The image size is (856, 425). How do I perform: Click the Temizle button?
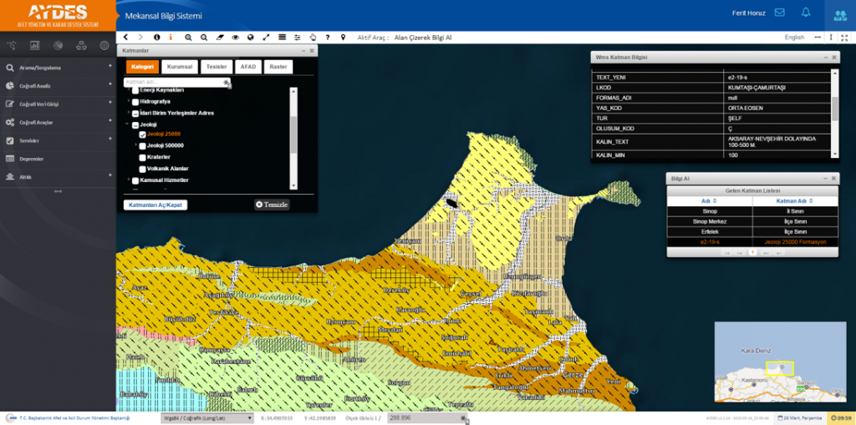coord(272,205)
